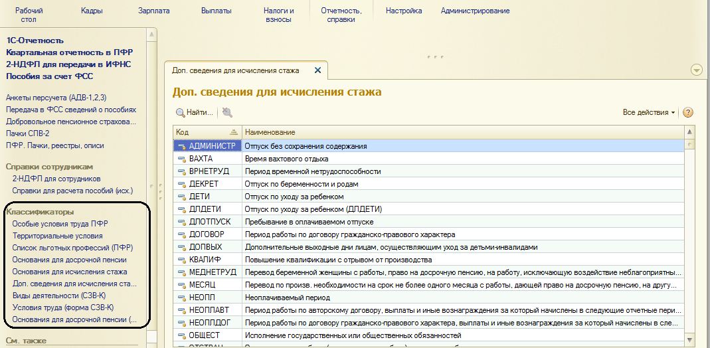
Task: Click the row icon next to ДЛОТПУСК
Action: (183, 222)
